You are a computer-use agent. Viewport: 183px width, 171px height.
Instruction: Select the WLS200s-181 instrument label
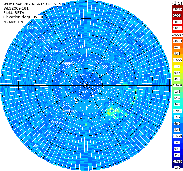(x=16, y=8)
